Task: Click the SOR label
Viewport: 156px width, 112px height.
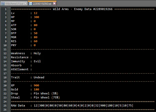Action: (14, 29)
